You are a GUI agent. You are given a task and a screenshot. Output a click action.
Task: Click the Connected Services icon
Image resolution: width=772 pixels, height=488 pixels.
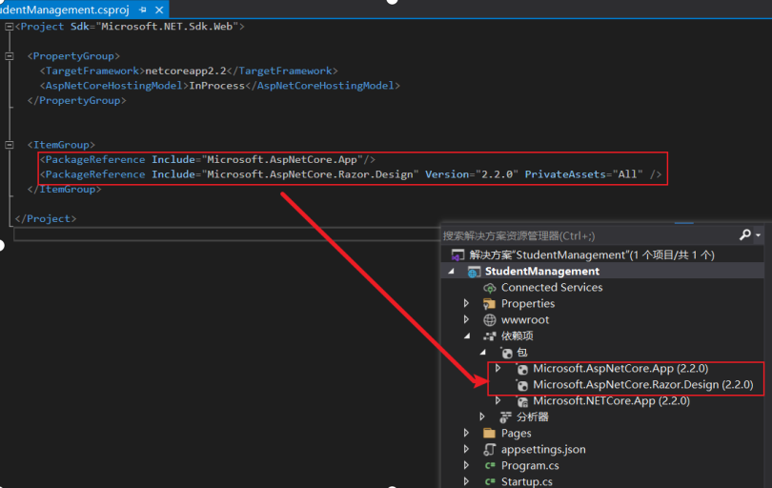pos(489,288)
